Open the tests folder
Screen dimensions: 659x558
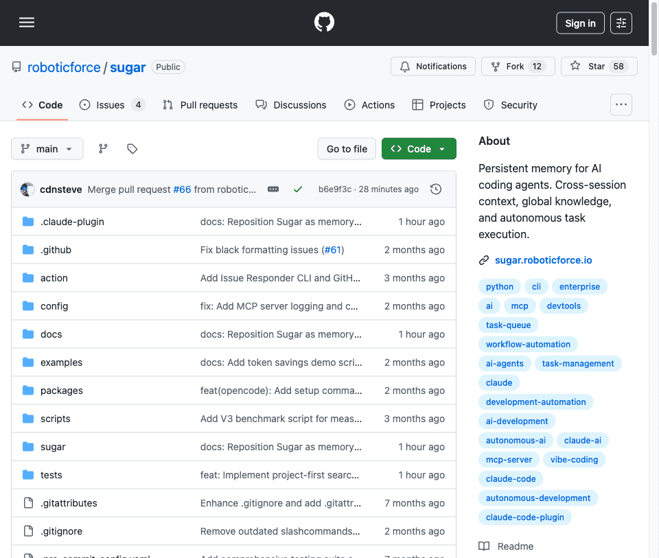51,475
